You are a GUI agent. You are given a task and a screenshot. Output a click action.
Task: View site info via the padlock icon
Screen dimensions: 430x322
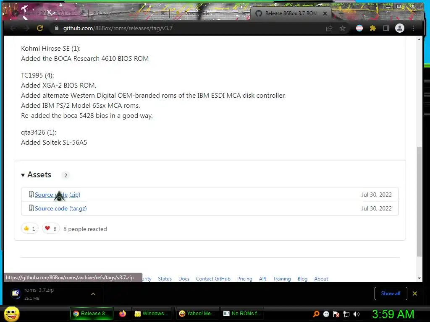(57, 28)
